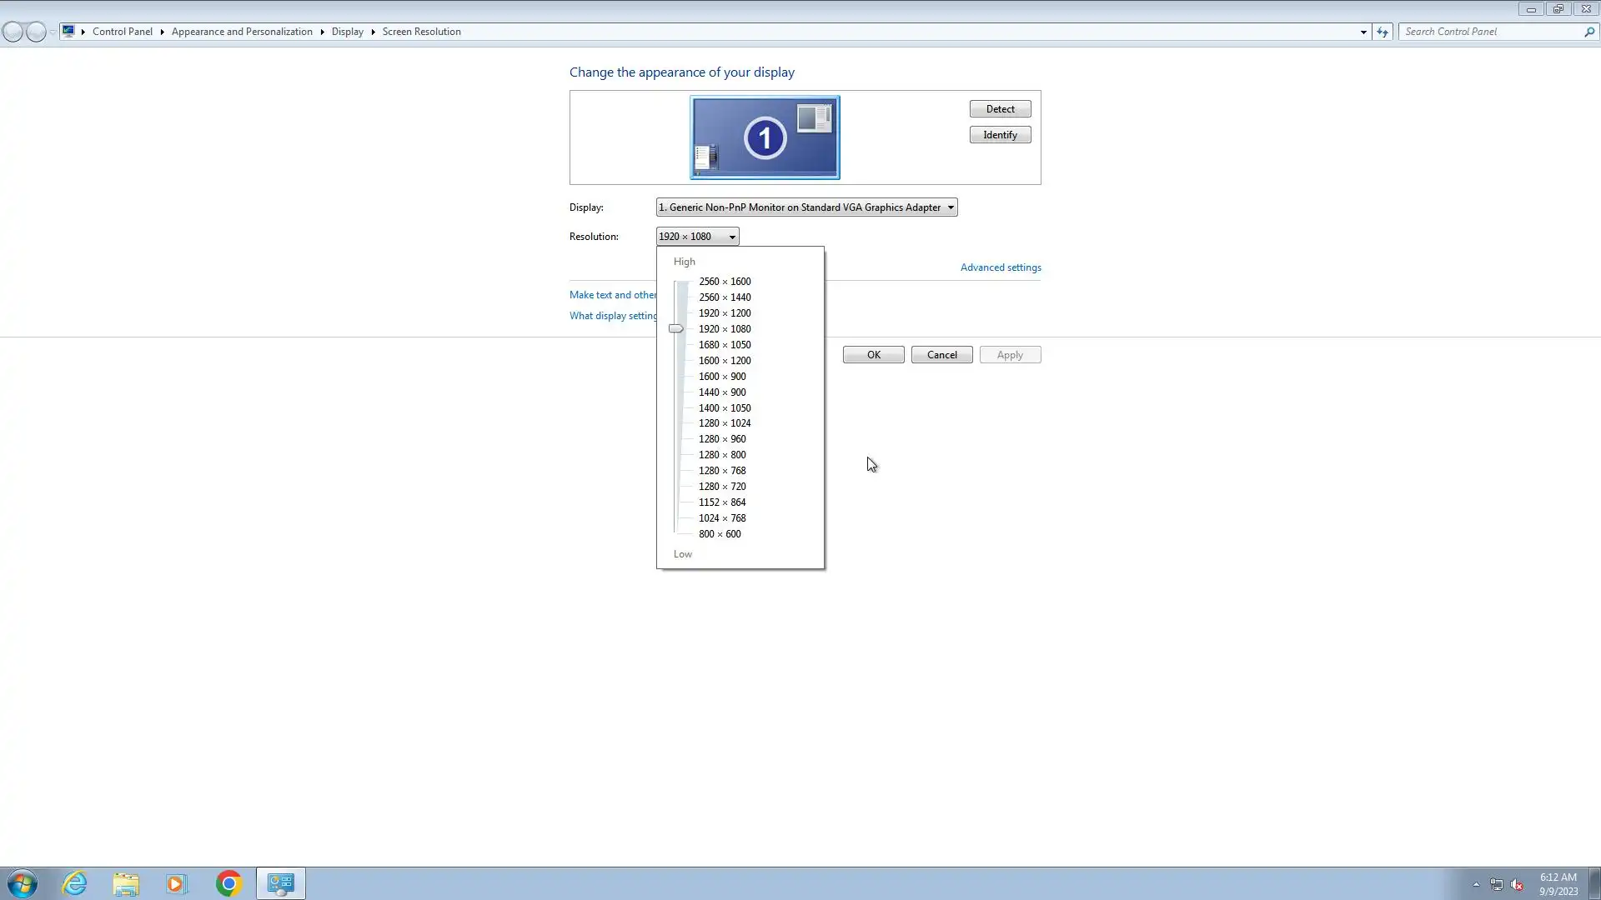Select 1280 × 720 resolution
The height and width of the screenshot is (900, 1601).
tap(722, 487)
